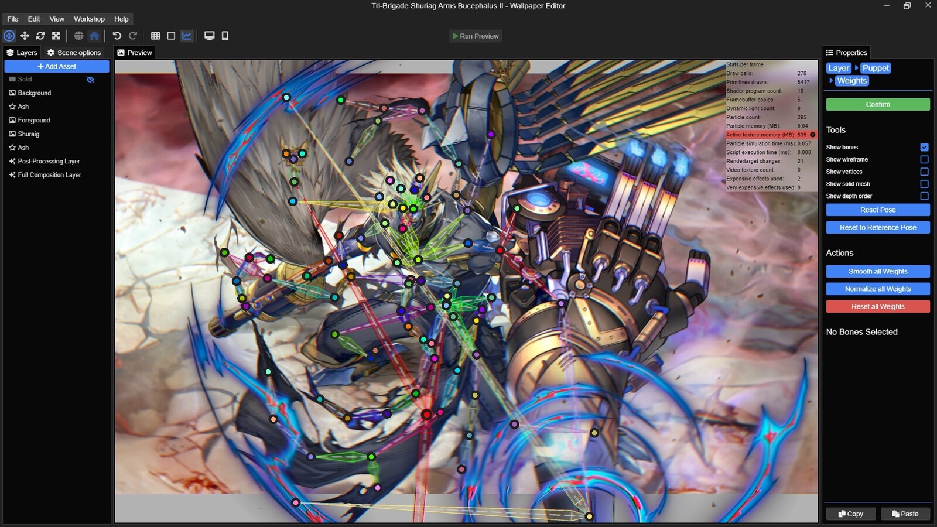The height and width of the screenshot is (527, 937).
Task: Click the "Particle count" stat label
Action: point(744,117)
